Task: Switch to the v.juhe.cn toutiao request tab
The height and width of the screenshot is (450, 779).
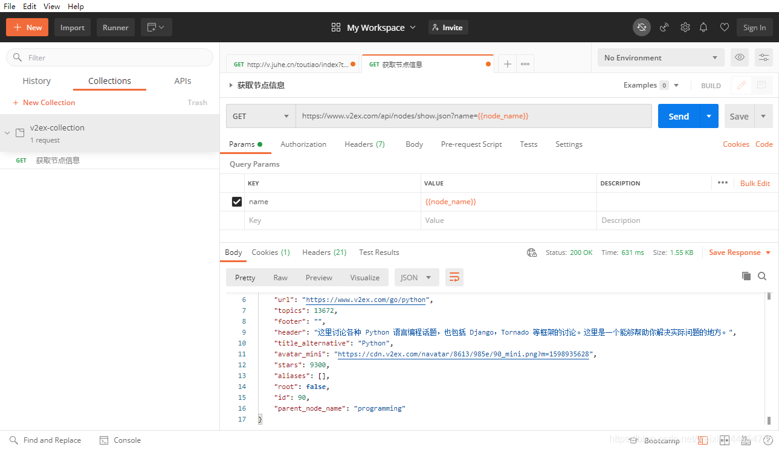Action: click(293, 64)
